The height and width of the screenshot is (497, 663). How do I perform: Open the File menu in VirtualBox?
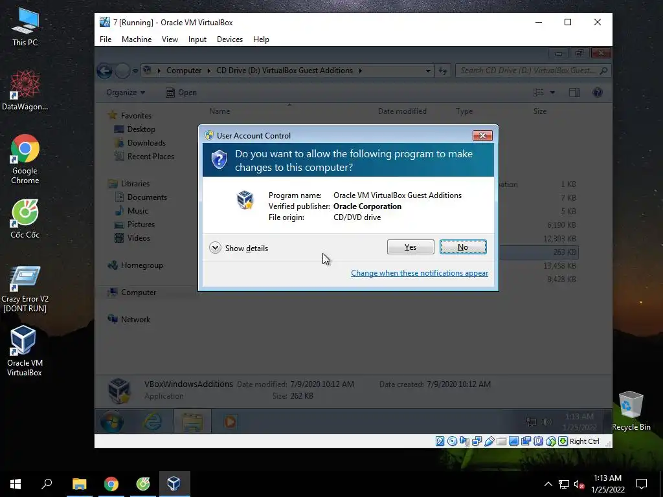(106, 39)
